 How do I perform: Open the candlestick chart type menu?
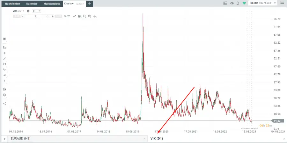click(x=79, y=16)
